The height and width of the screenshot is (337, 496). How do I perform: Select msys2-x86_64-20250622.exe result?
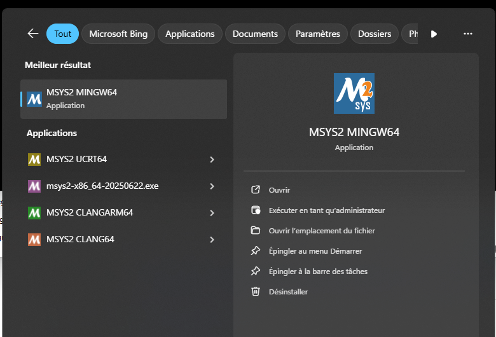pyautogui.click(x=124, y=186)
